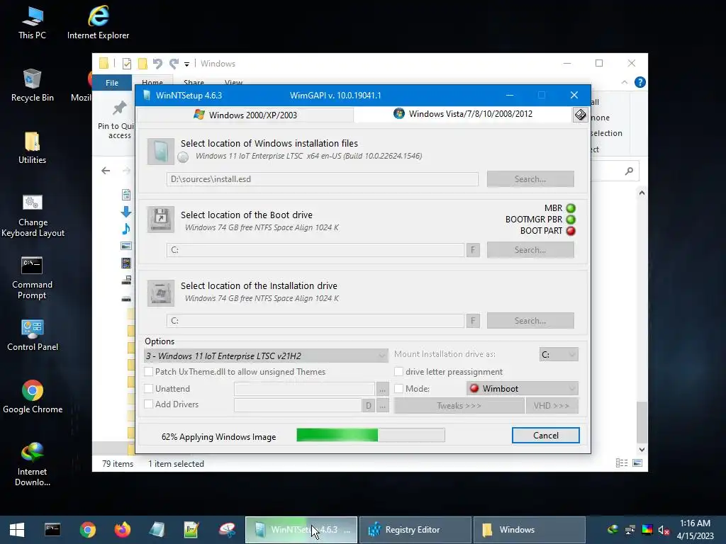Click the Explorer search magnifier icon
Viewport: 726px width, 544px height.
coord(629,171)
